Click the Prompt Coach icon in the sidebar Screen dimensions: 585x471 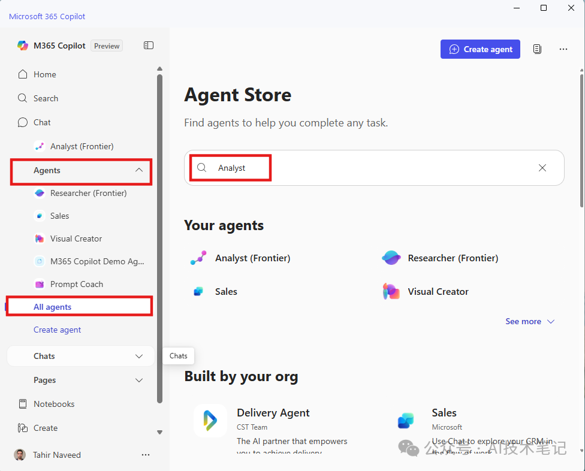[40, 284]
